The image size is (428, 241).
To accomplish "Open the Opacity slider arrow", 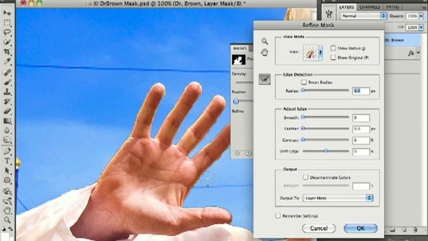I will click(421, 16).
